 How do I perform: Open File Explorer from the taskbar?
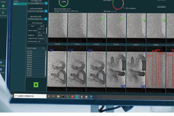[58, 97]
